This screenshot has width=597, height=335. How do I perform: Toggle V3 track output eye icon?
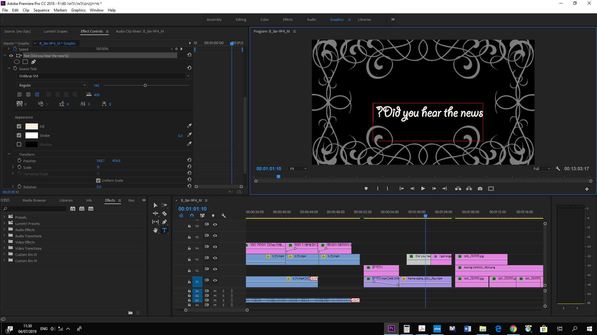point(215,258)
